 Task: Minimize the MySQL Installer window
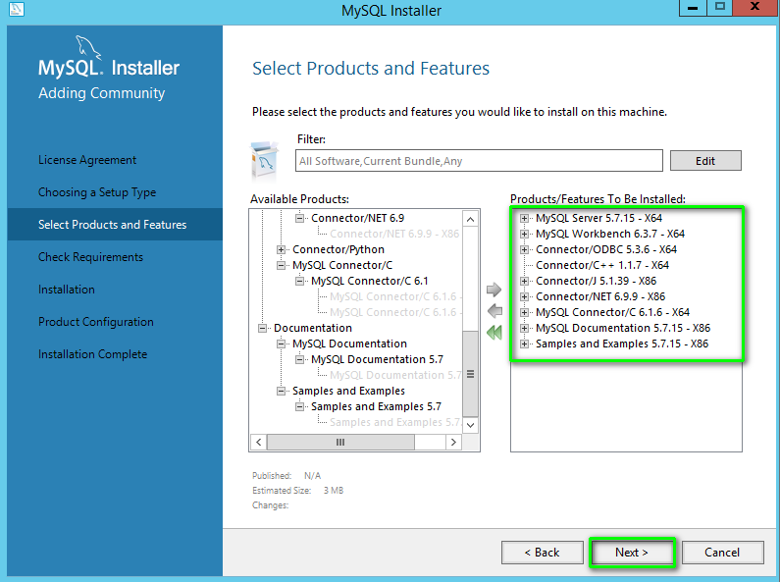pos(693,8)
